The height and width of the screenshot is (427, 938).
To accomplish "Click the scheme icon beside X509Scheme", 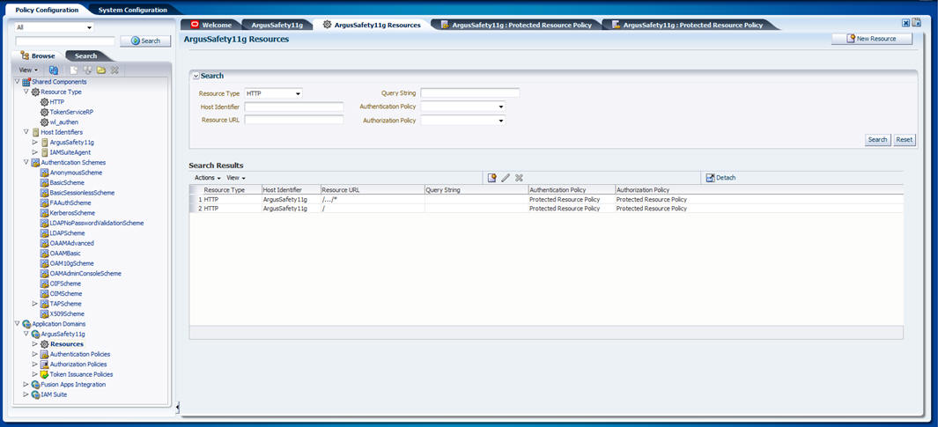I will click(44, 314).
